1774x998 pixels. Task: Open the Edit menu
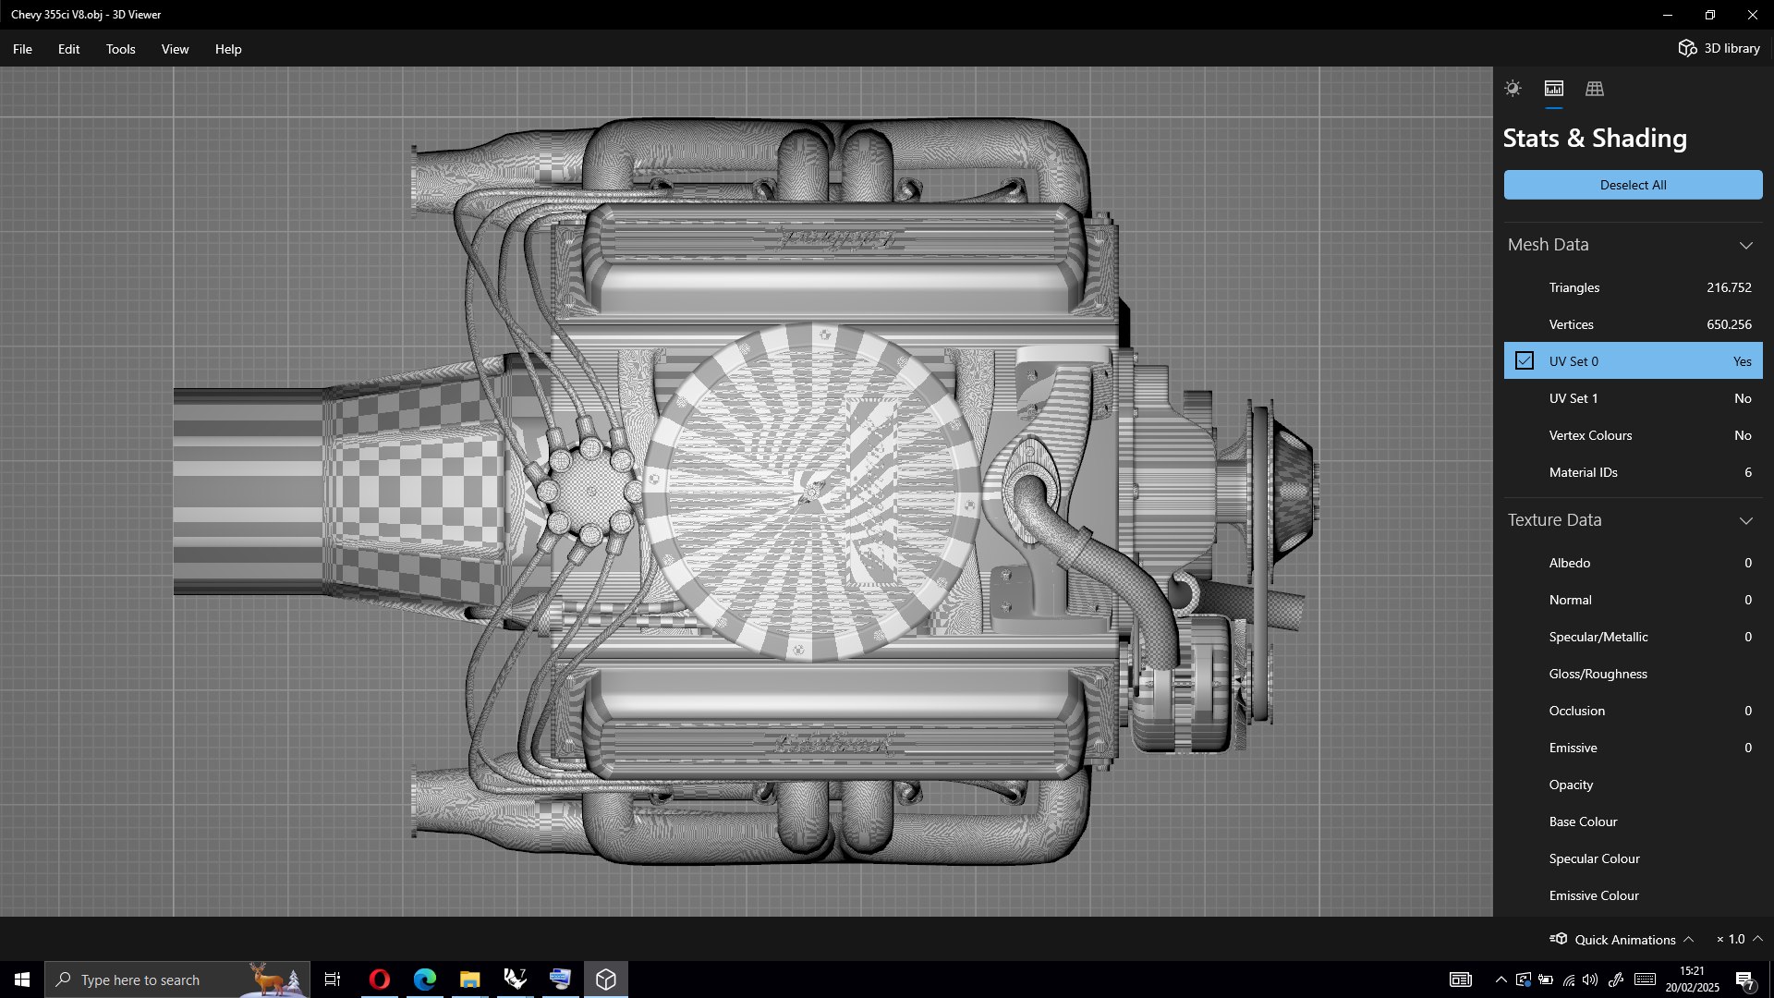[68, 49]
